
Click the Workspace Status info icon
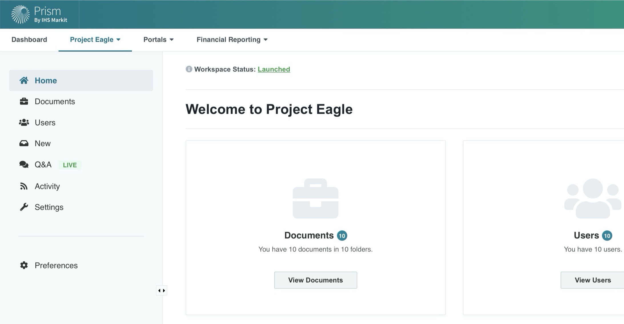(x=189, y=69)
